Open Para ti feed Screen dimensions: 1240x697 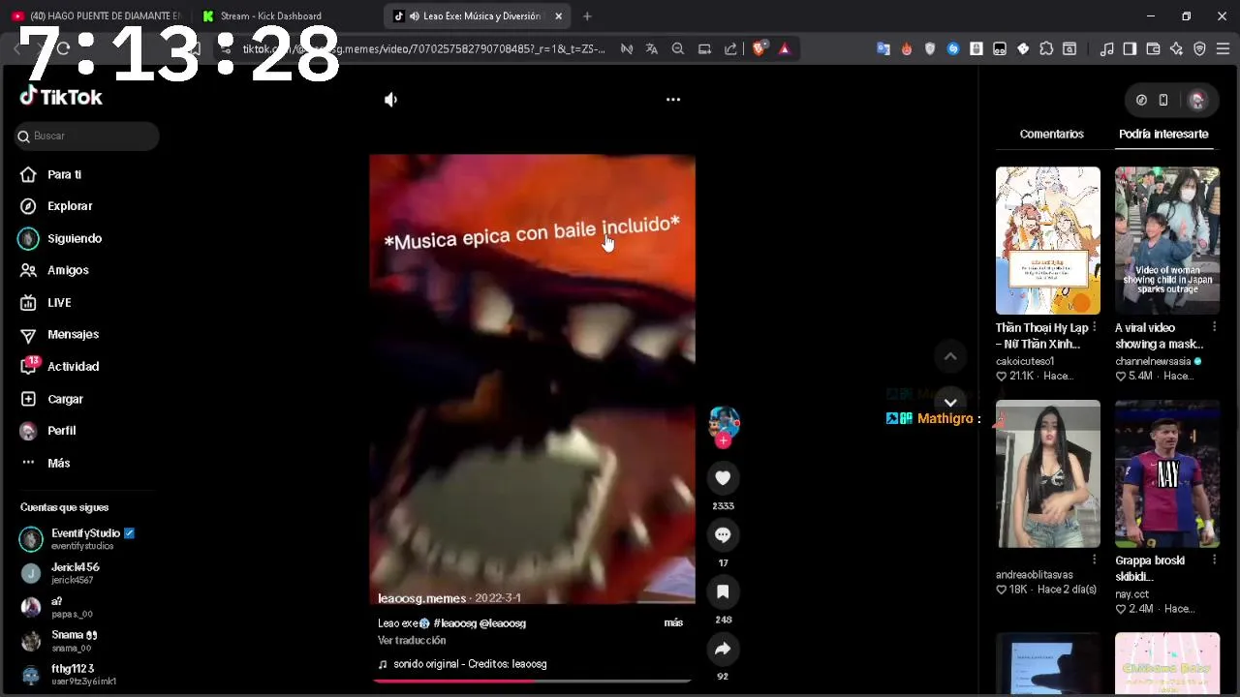pyautogui.click(x=64, y=174)
